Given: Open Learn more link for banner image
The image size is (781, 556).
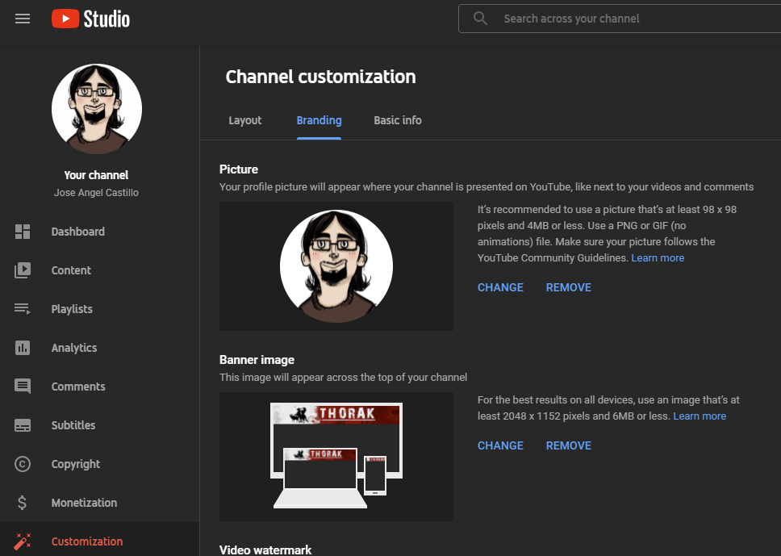Looking at the screenshot, I should (700, 416).
